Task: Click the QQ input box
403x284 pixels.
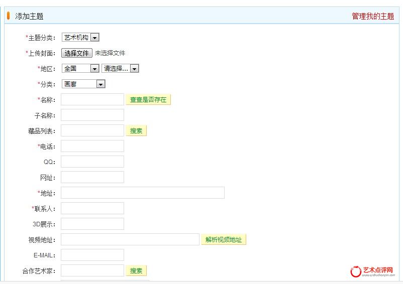Action: tap(92, 162)
